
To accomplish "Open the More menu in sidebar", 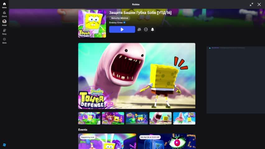I will pos(4,40).
